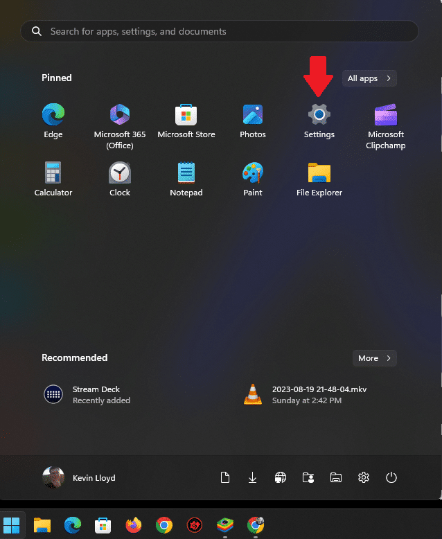Click the search magnifier icon
This screenshot has width=442, height=539.
click(x=37, y=31)
